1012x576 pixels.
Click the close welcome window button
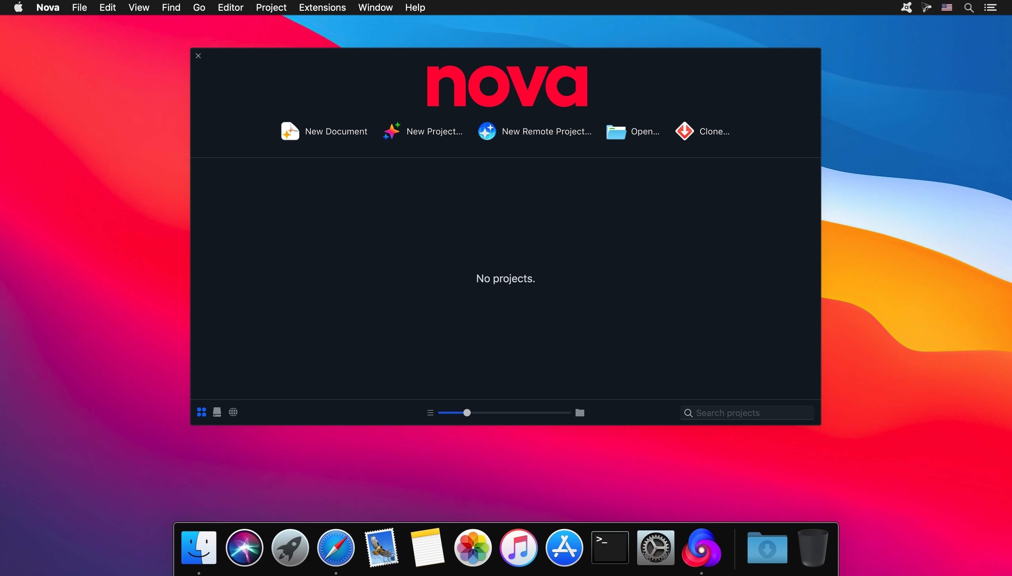coord(198,55)
